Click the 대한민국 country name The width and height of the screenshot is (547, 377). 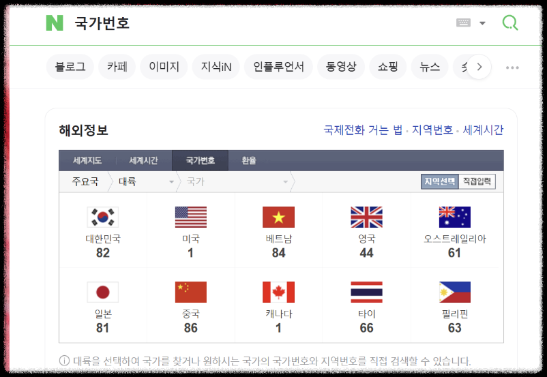[x=103, y=239]
